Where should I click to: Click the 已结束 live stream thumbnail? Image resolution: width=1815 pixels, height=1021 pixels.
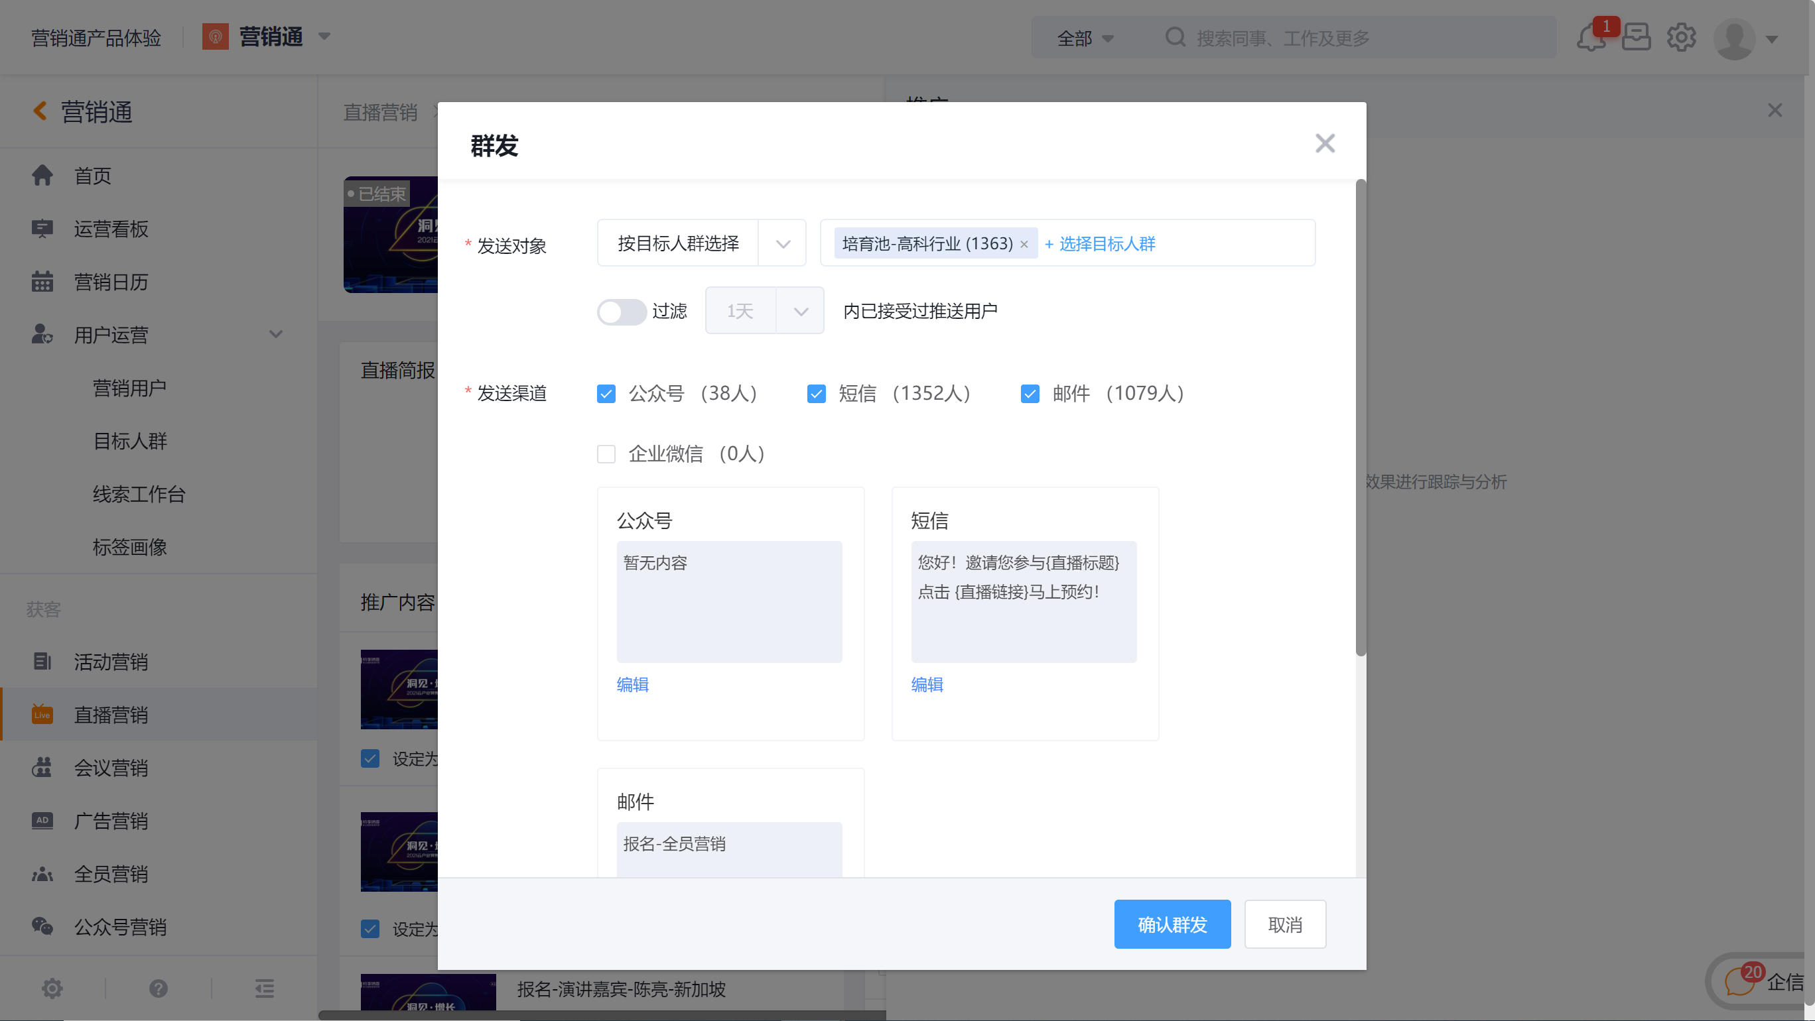390,235
